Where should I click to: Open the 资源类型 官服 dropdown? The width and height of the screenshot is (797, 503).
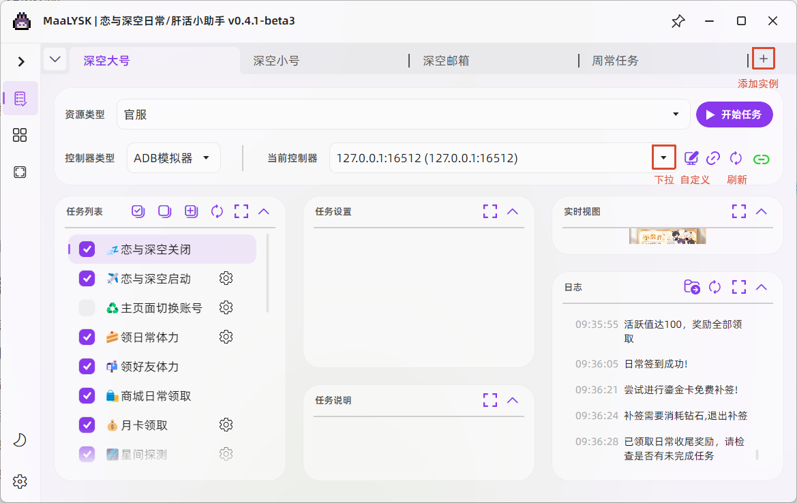click(403, 115)
